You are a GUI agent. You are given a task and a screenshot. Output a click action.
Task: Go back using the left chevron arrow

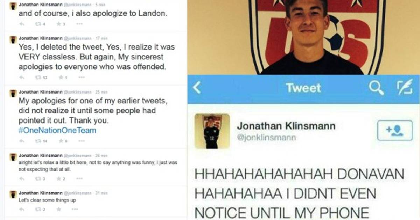coord(197,88)
